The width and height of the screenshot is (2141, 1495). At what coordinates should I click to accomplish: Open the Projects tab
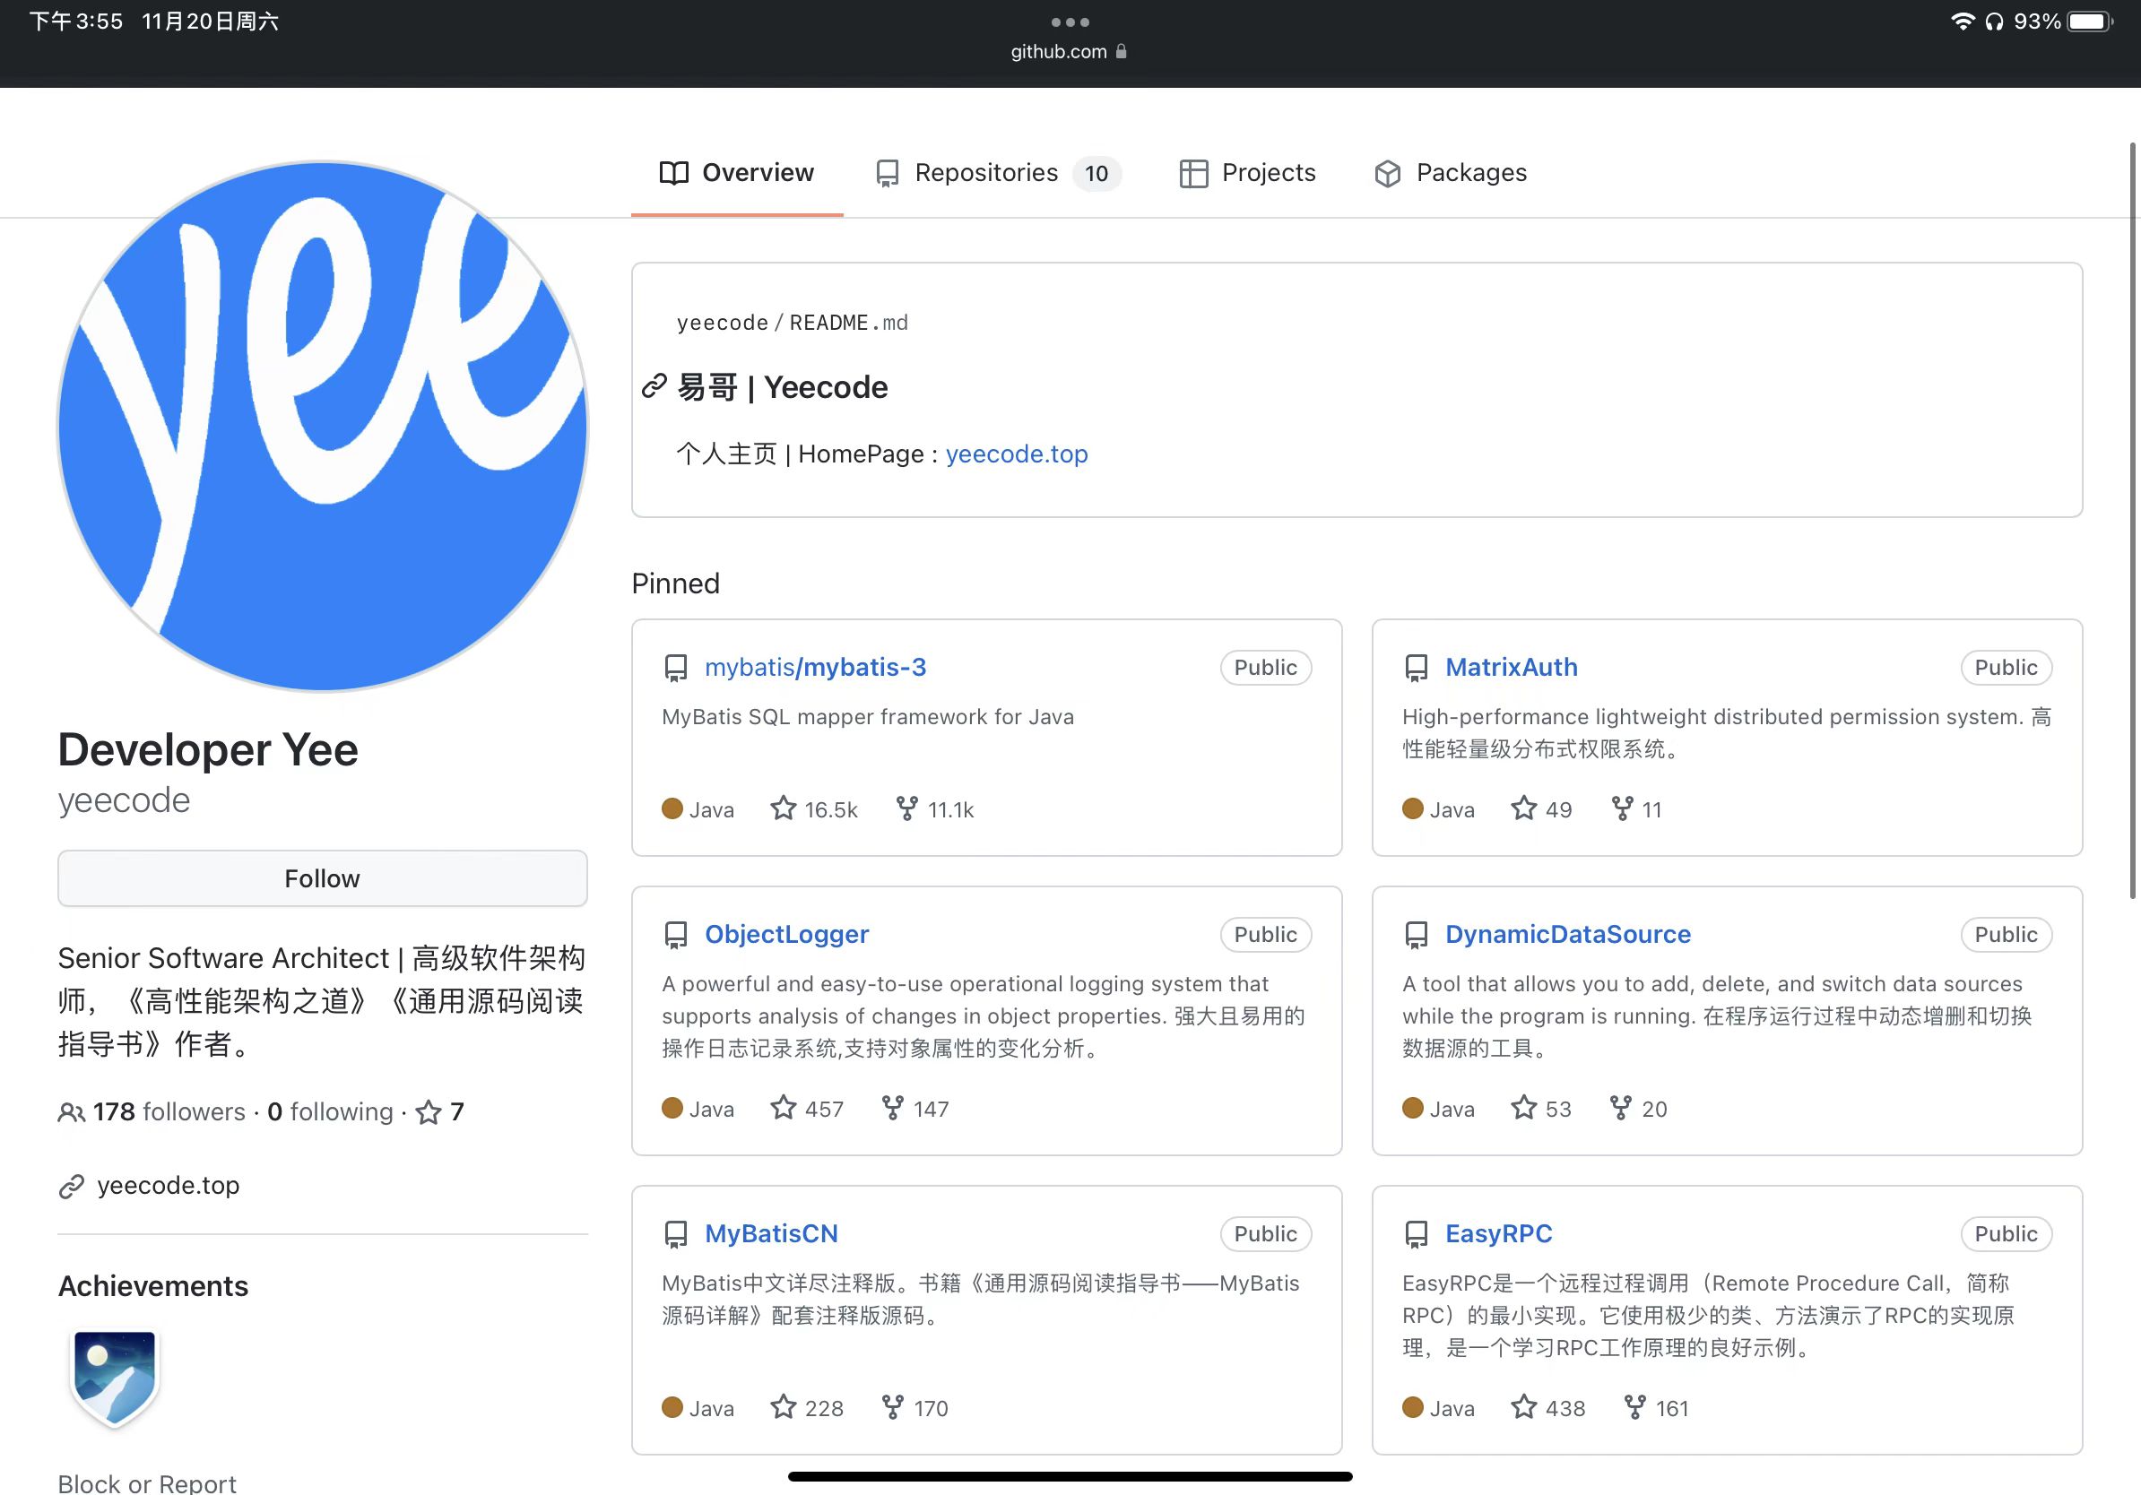(1248, 173)
